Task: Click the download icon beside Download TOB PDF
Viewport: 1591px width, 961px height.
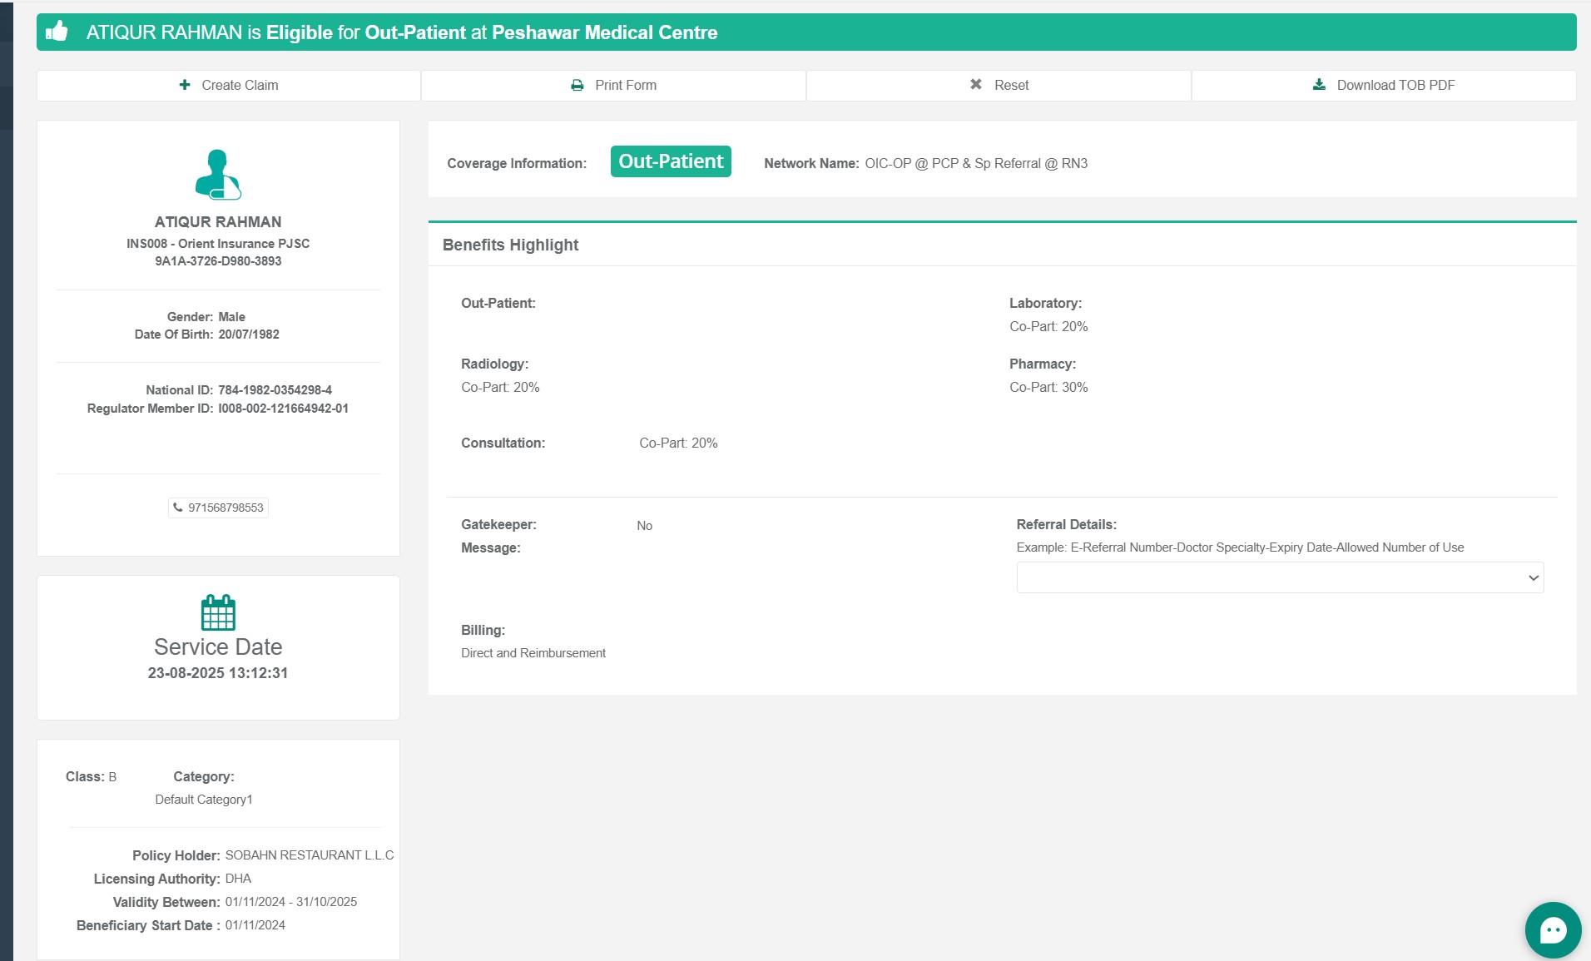Action: coord(1319,85)
